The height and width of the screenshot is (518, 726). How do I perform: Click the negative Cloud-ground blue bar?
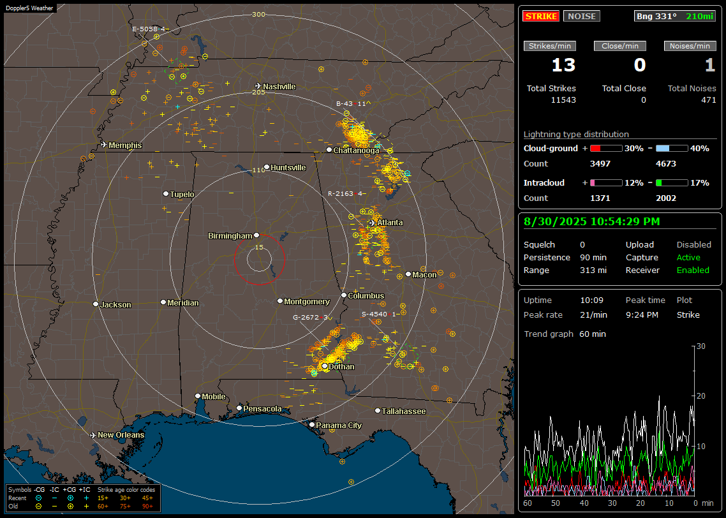point(672,149)
